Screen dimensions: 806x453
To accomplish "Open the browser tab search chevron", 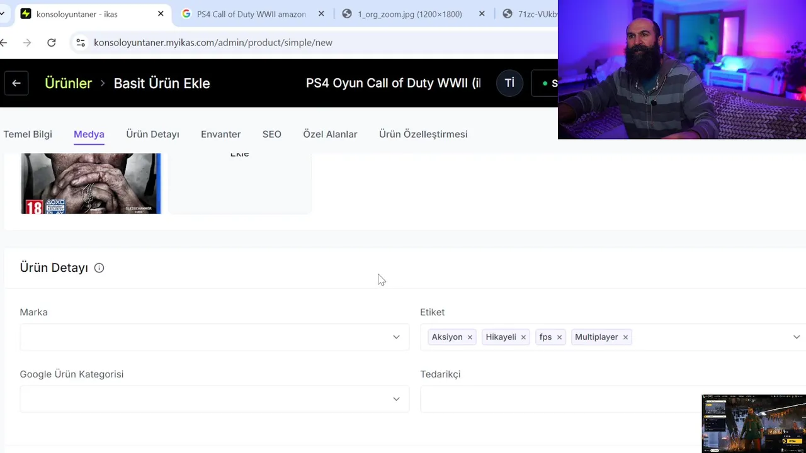I will tap(3, 14).
